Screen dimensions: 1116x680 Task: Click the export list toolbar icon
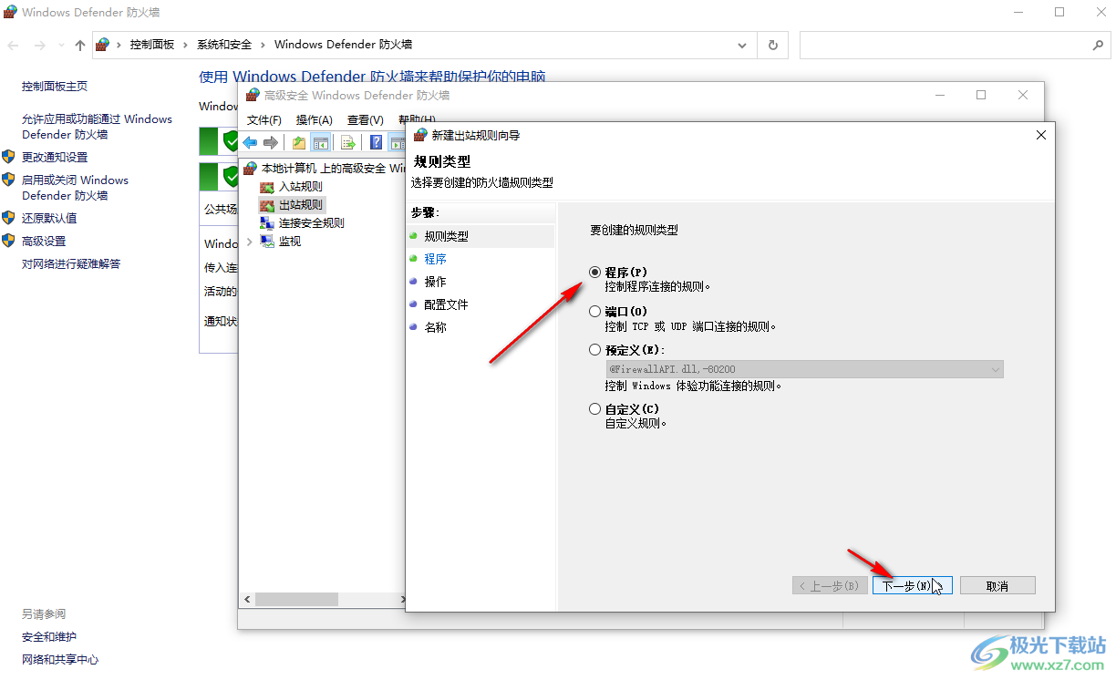click(x=347, y=142)
